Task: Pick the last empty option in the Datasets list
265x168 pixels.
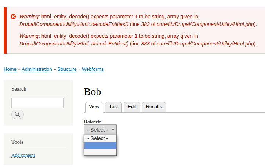Action: pyautogui.click(x=100, y=151)
